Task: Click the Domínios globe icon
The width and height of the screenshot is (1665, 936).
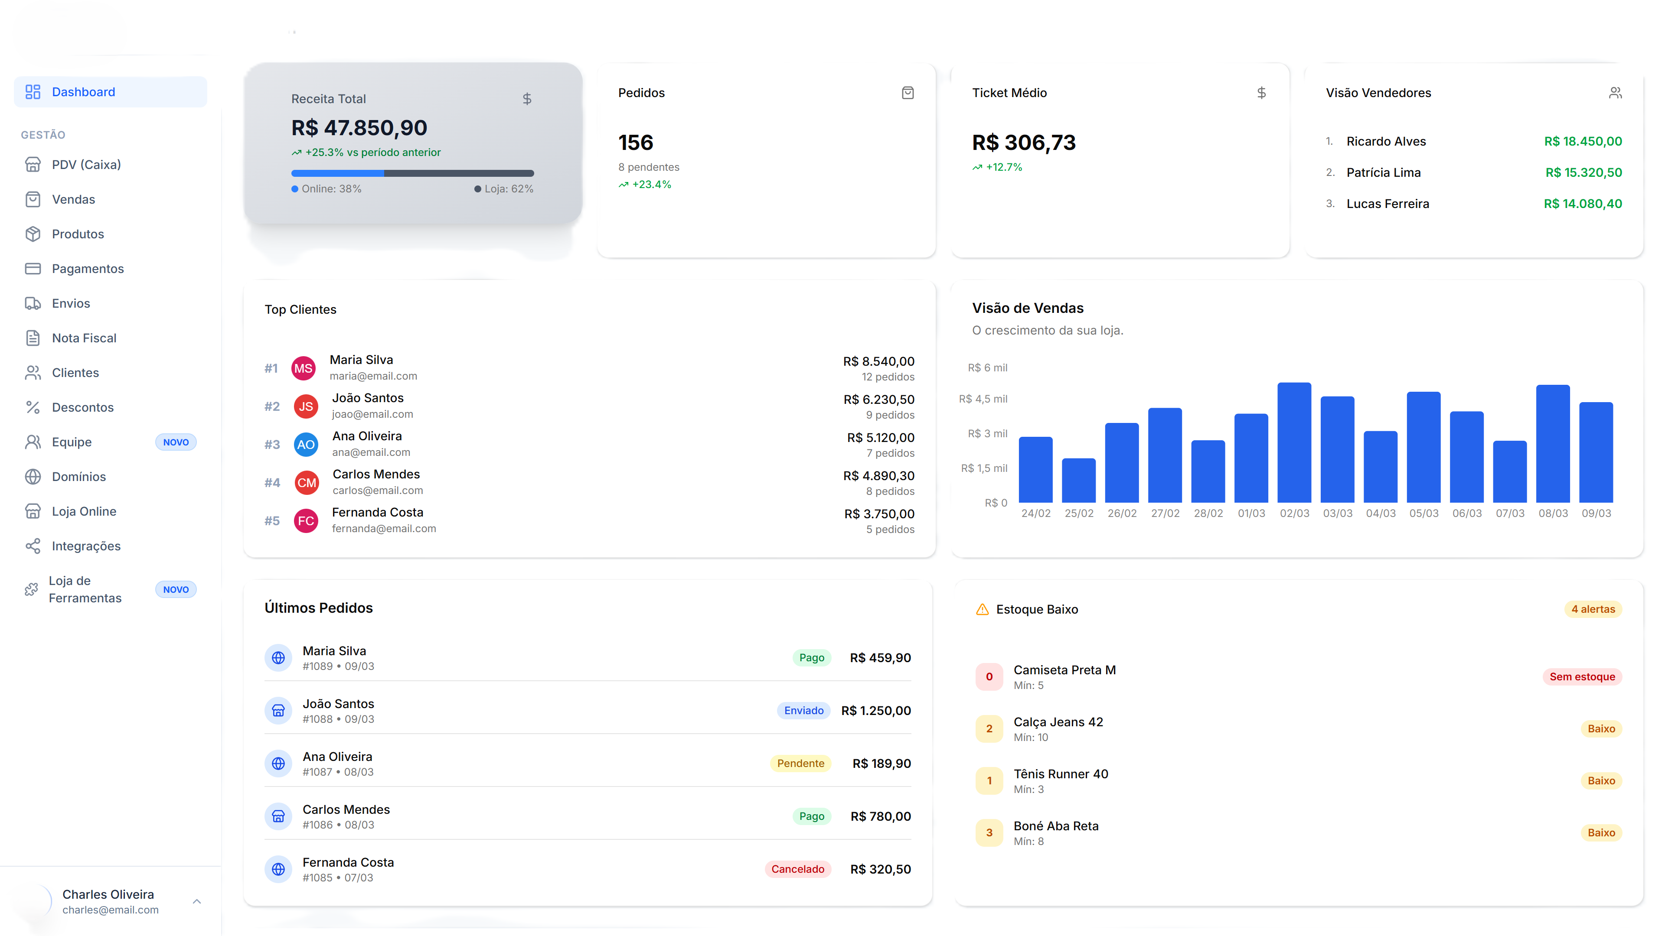Action: [x=33, y=477]
